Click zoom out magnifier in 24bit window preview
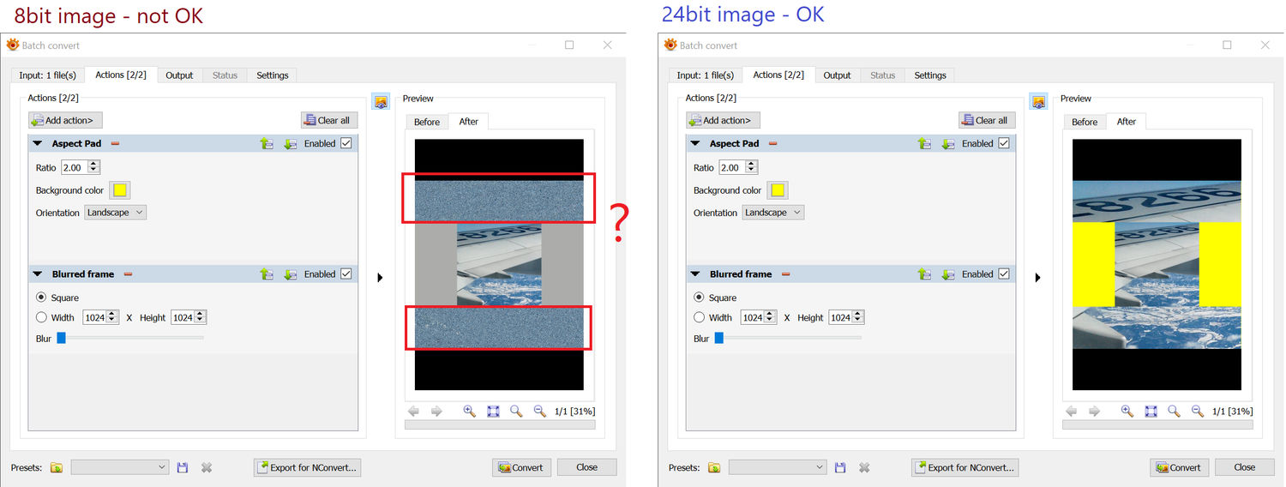The width and height of the screenshot is (1286, 487). coord(1197,412)
